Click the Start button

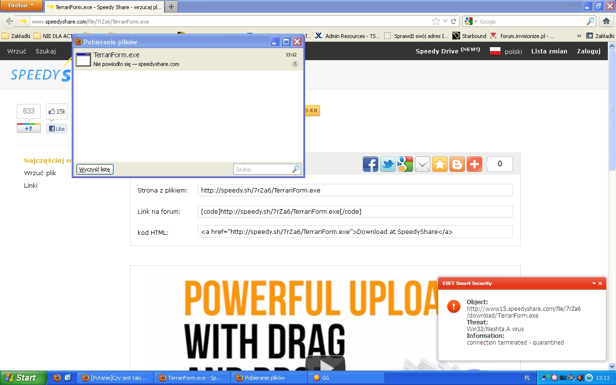(24, 378)
